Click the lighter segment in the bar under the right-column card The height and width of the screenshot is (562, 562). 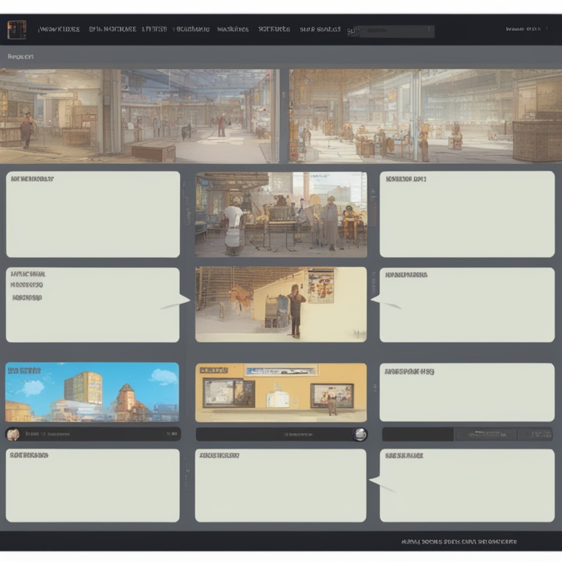[486, 435]
